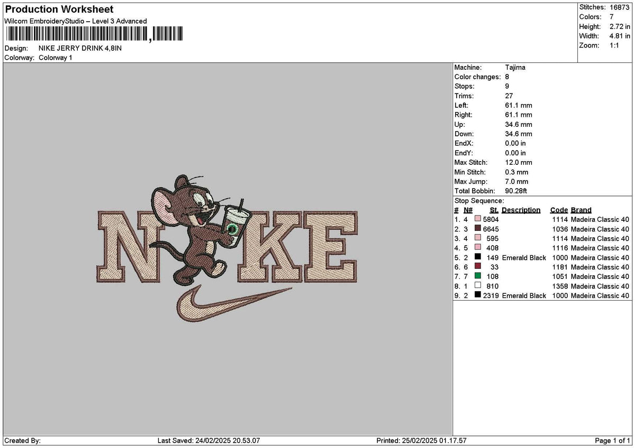Click the Total Bobbin value '90.28ft'
Viewport: 635px width, 448px height.
[x=516, y=191]
